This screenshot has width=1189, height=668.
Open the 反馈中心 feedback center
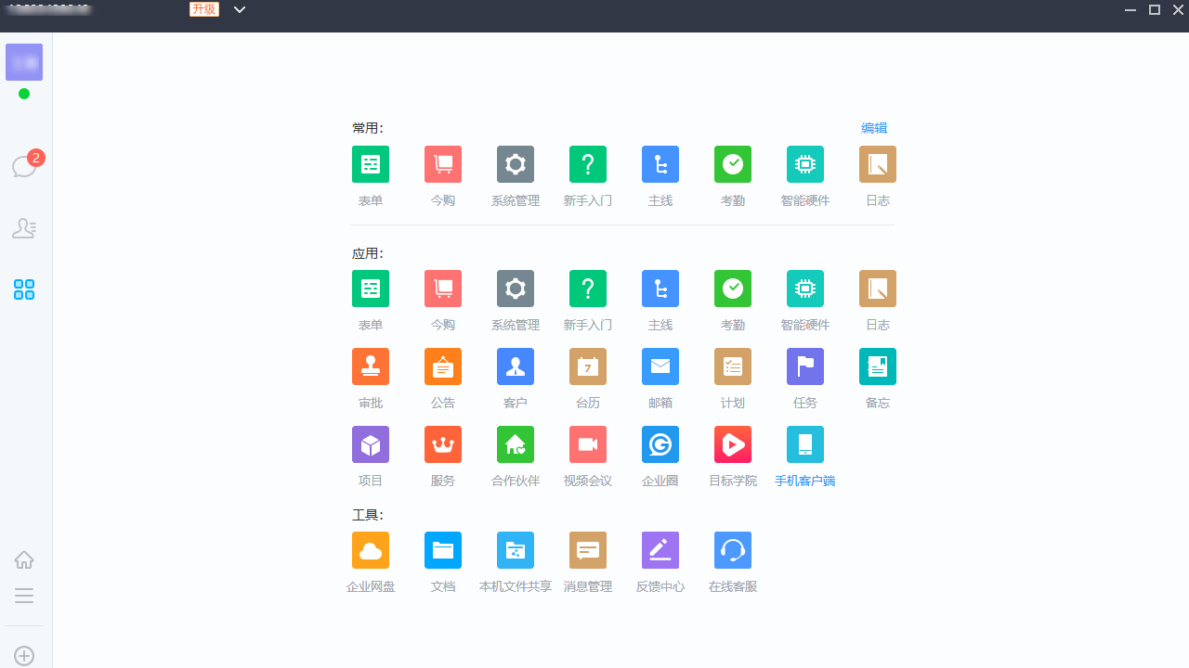pyautogui.click(x=660, y=550)
